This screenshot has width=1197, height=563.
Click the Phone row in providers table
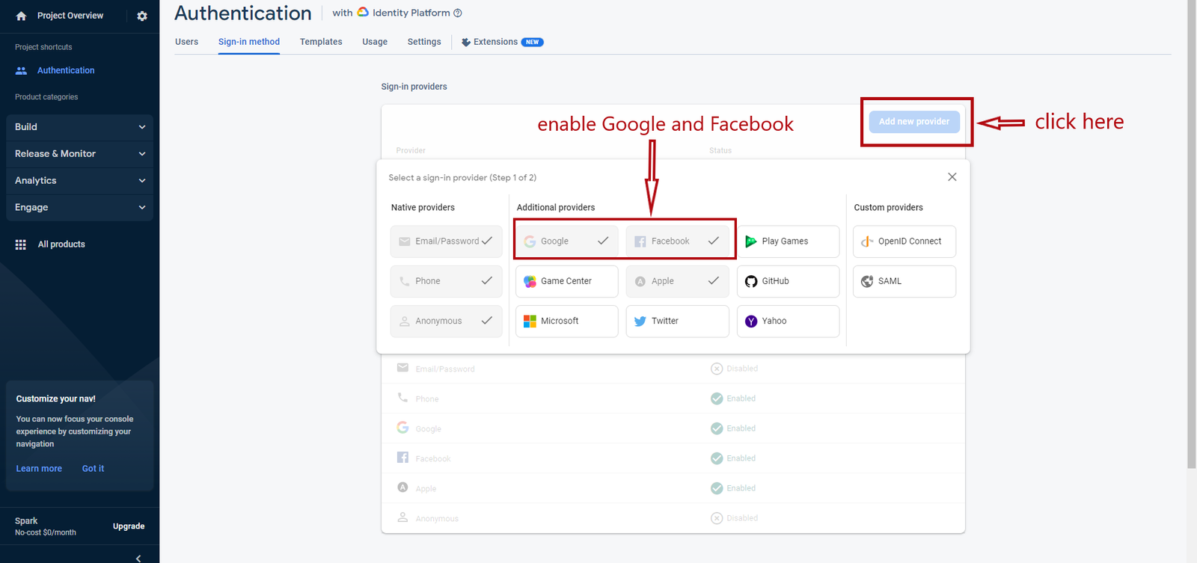pyautogui.click(x=673, y=399)
